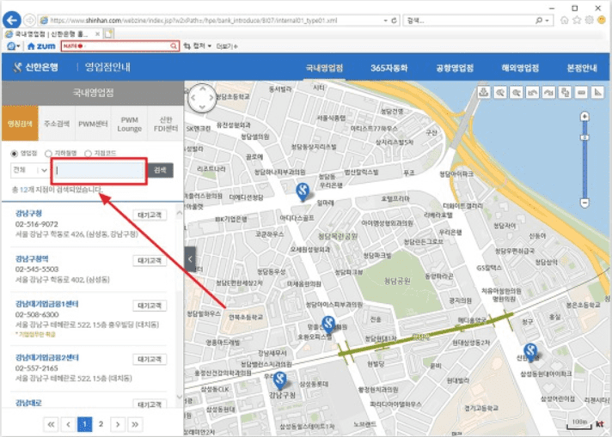This screenshot has height=437, width=612.
Task: Click the zum home toolbar logo
Action: click(x=41, y=46)
